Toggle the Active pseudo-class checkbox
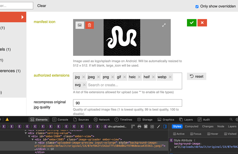The width and height of the screenshot is (238, 154). 175,134
